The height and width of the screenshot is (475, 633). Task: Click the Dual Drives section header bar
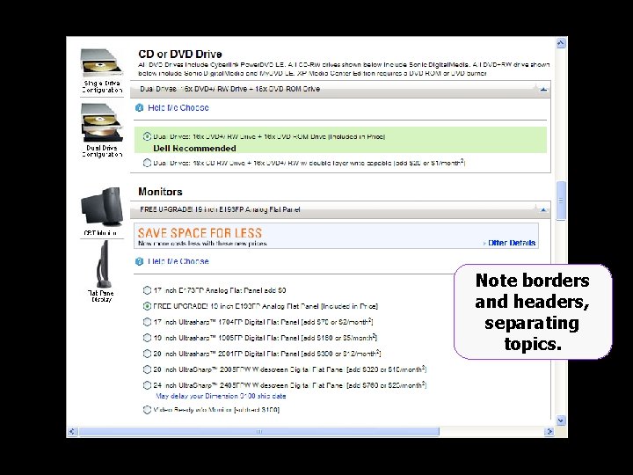click(x=340, y=89)
